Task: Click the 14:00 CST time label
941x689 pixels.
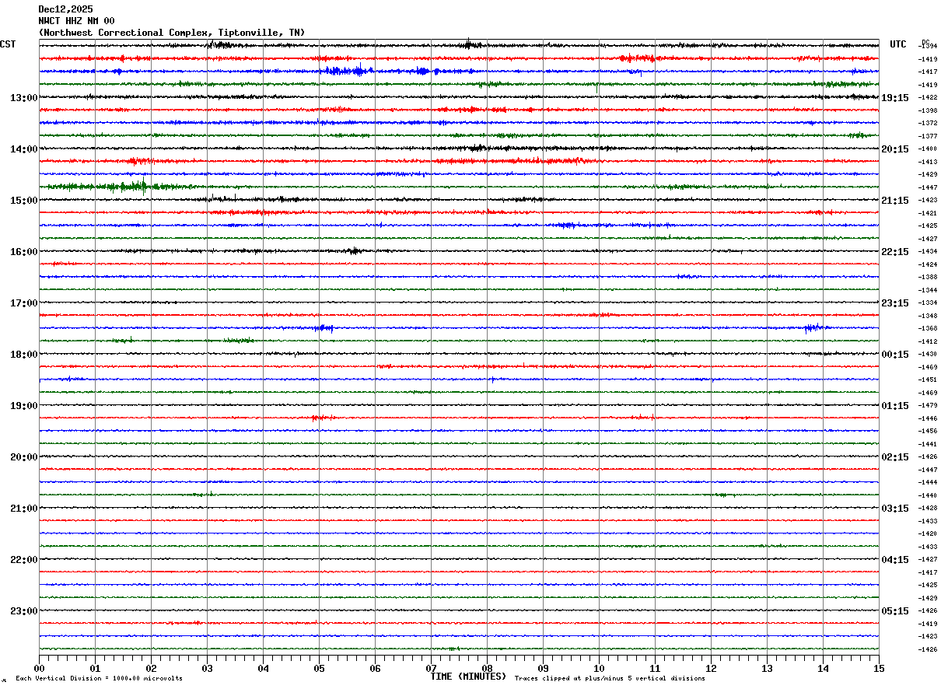Action: click(24, 149)
